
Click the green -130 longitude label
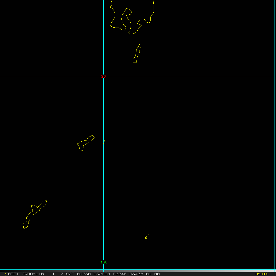pos(103,262)
